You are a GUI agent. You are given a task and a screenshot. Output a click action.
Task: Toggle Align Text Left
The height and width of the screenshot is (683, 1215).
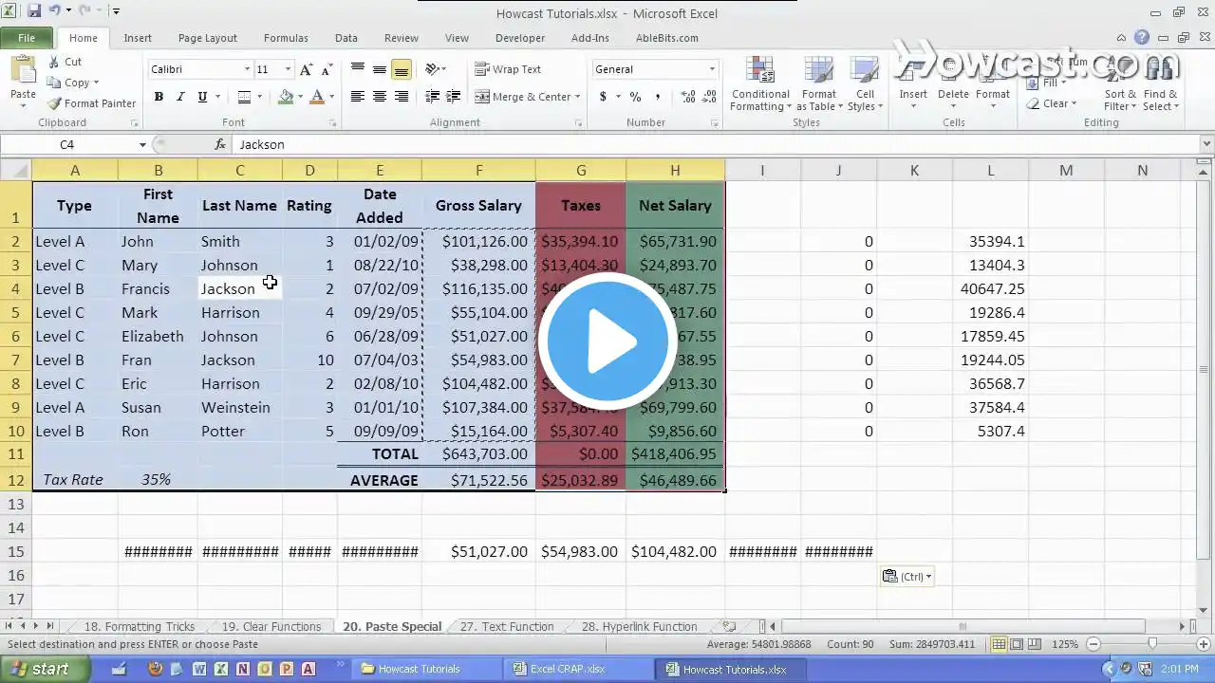point(358,97)
